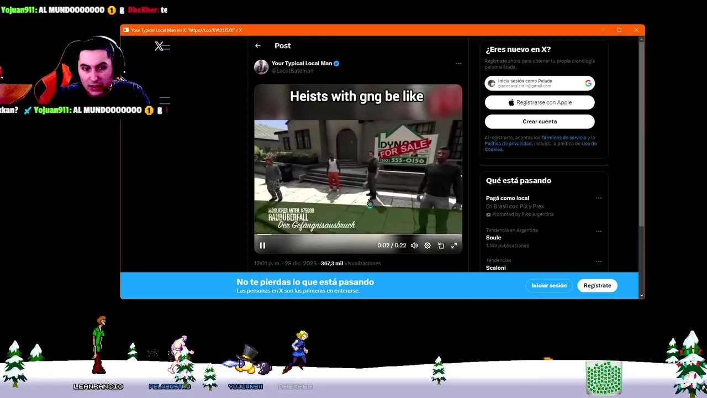The height and width of the screenshot is (398, 707).
Task: Click the PELABASTRD character avatar
Action: coord(180,354)
